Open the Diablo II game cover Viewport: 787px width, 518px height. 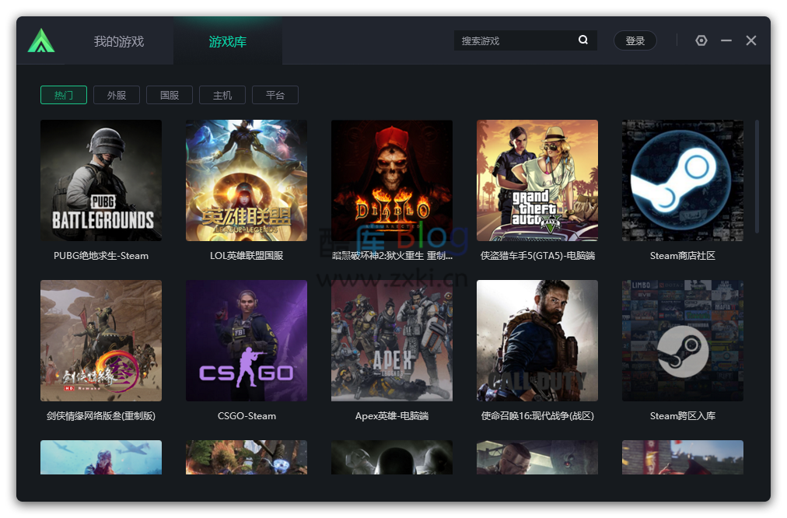[x=391, y=180]
